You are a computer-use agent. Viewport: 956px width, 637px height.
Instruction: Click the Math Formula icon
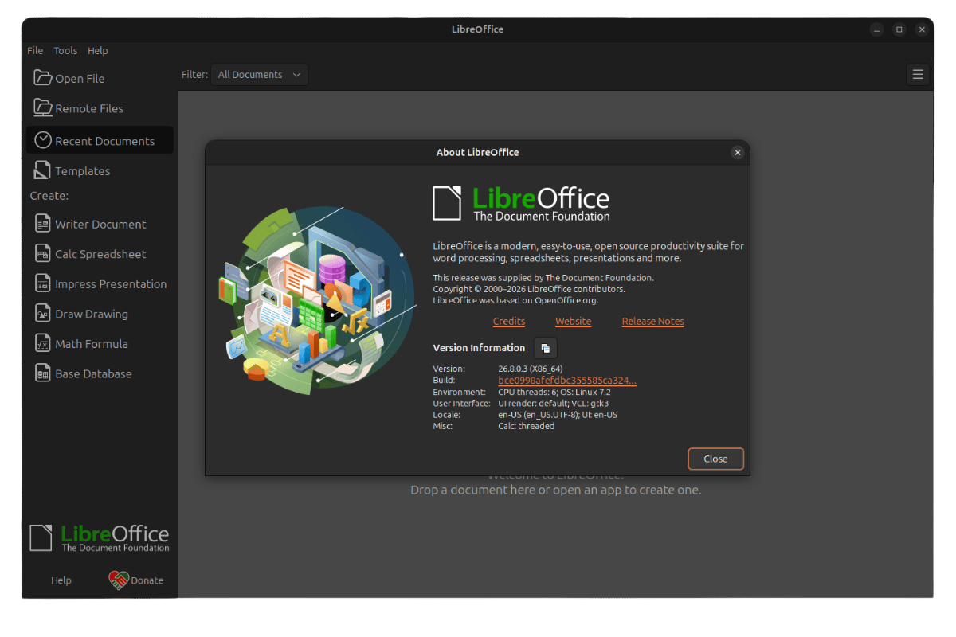click(42, 343)
